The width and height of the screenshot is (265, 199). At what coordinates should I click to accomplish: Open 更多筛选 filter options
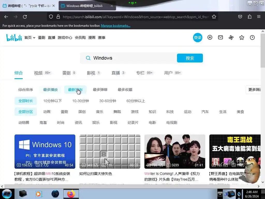click(x=253, y=90)
